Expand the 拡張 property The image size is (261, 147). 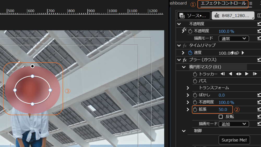pyautogui.click(x=188, y=110)
